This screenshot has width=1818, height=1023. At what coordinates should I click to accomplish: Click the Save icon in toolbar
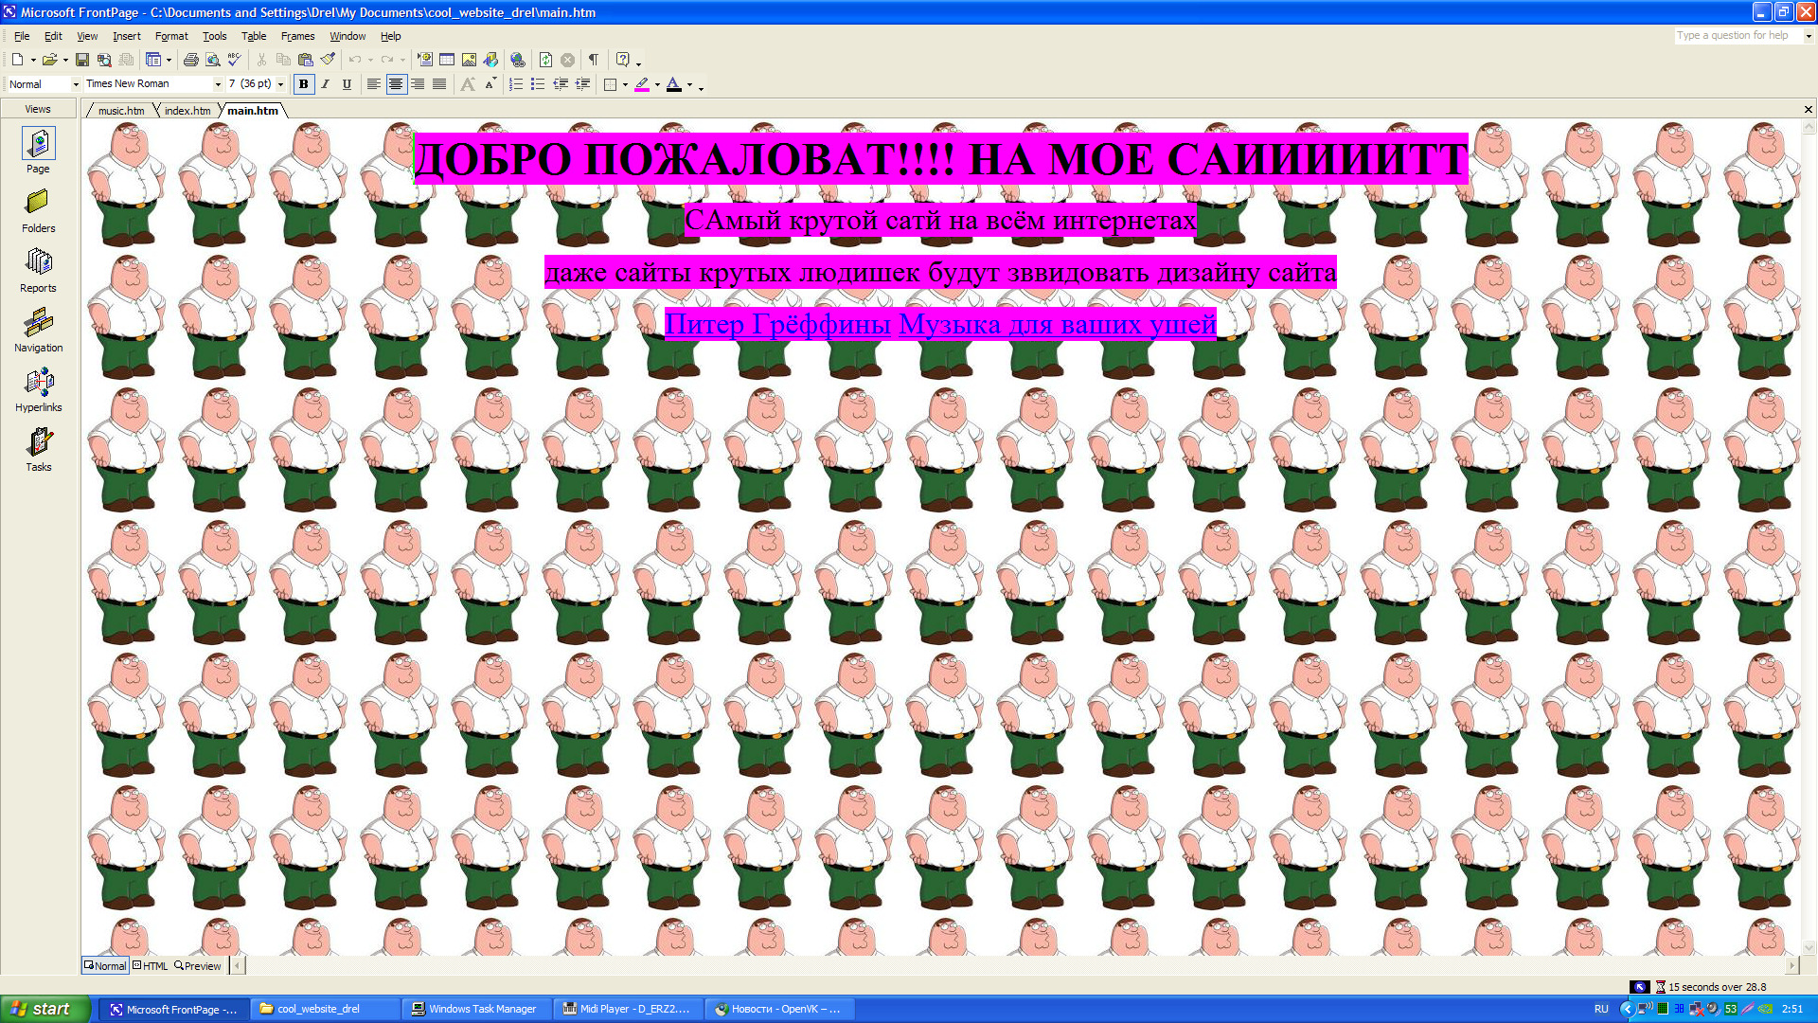click(82, 60)
